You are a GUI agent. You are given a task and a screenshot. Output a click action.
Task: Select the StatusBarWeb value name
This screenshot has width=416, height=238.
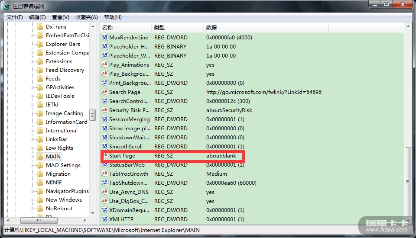127,165
